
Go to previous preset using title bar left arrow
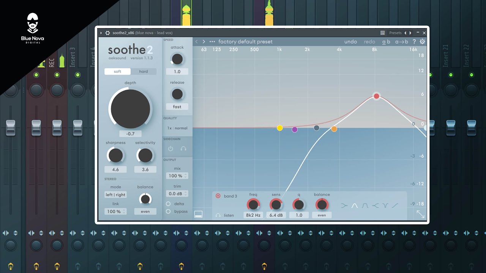405,33
